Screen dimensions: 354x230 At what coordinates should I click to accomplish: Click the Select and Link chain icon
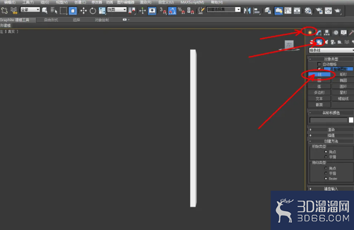(x=4, y=11)
